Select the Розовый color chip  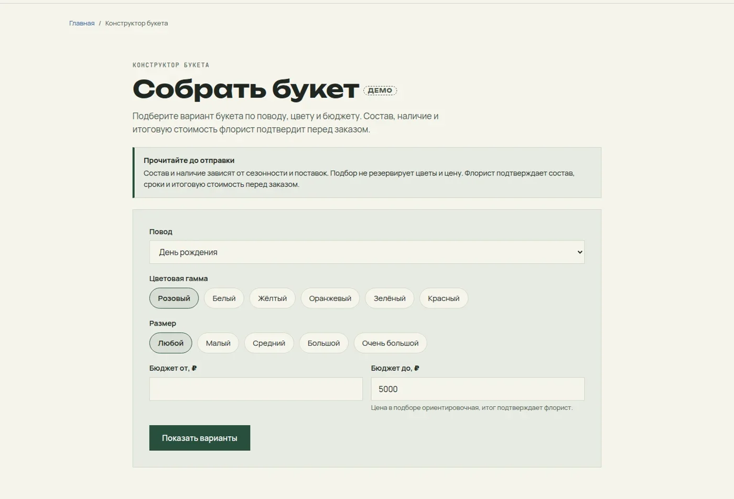[x=174, y=298]
